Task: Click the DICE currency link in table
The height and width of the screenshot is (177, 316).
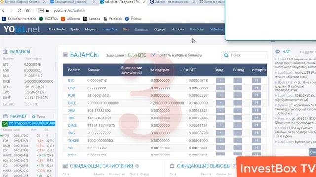Action: (x=72, y=103)
